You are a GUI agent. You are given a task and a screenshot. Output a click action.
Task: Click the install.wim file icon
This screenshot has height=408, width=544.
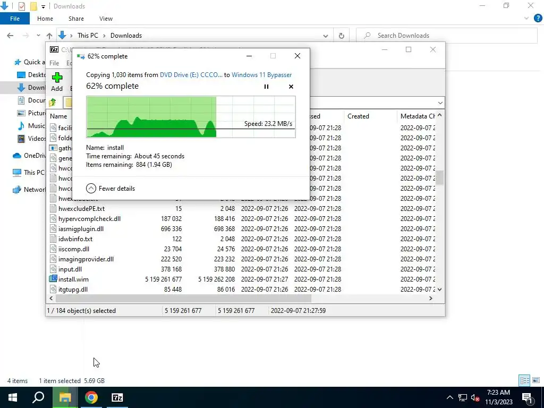pyautogui.click(x=53, y=278)
